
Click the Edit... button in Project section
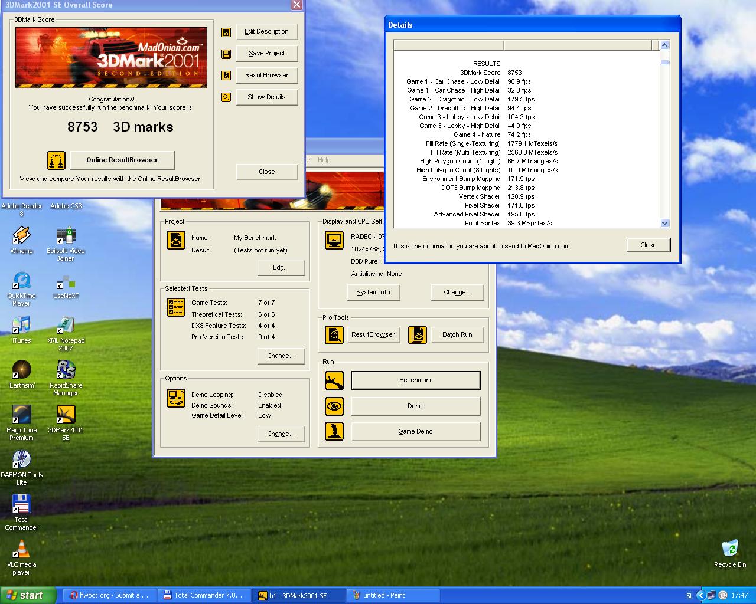(x=281, y=268)
